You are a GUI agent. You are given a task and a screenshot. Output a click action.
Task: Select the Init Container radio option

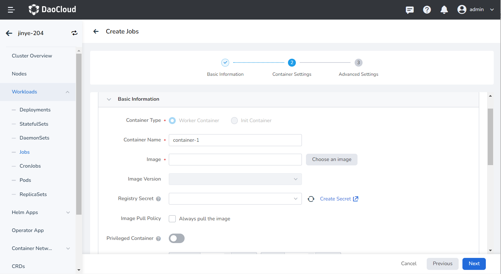[x=234, y=121]
